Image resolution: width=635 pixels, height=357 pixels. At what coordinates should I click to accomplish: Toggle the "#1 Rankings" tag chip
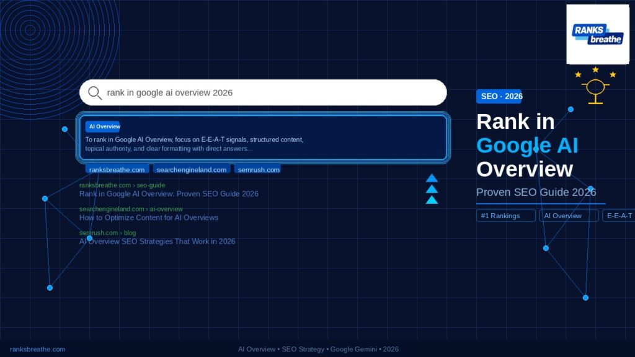tap(505, 215)
